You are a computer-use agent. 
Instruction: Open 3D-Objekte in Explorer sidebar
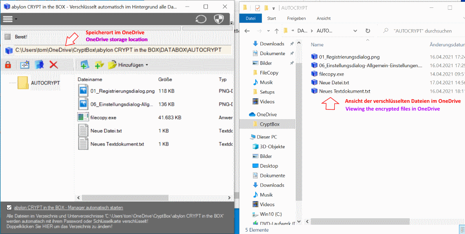pos(272,146)
